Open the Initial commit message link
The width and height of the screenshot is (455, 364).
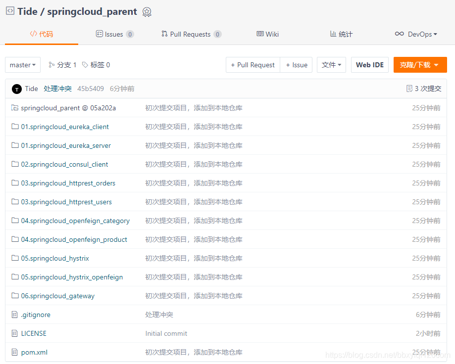point(166,333)
